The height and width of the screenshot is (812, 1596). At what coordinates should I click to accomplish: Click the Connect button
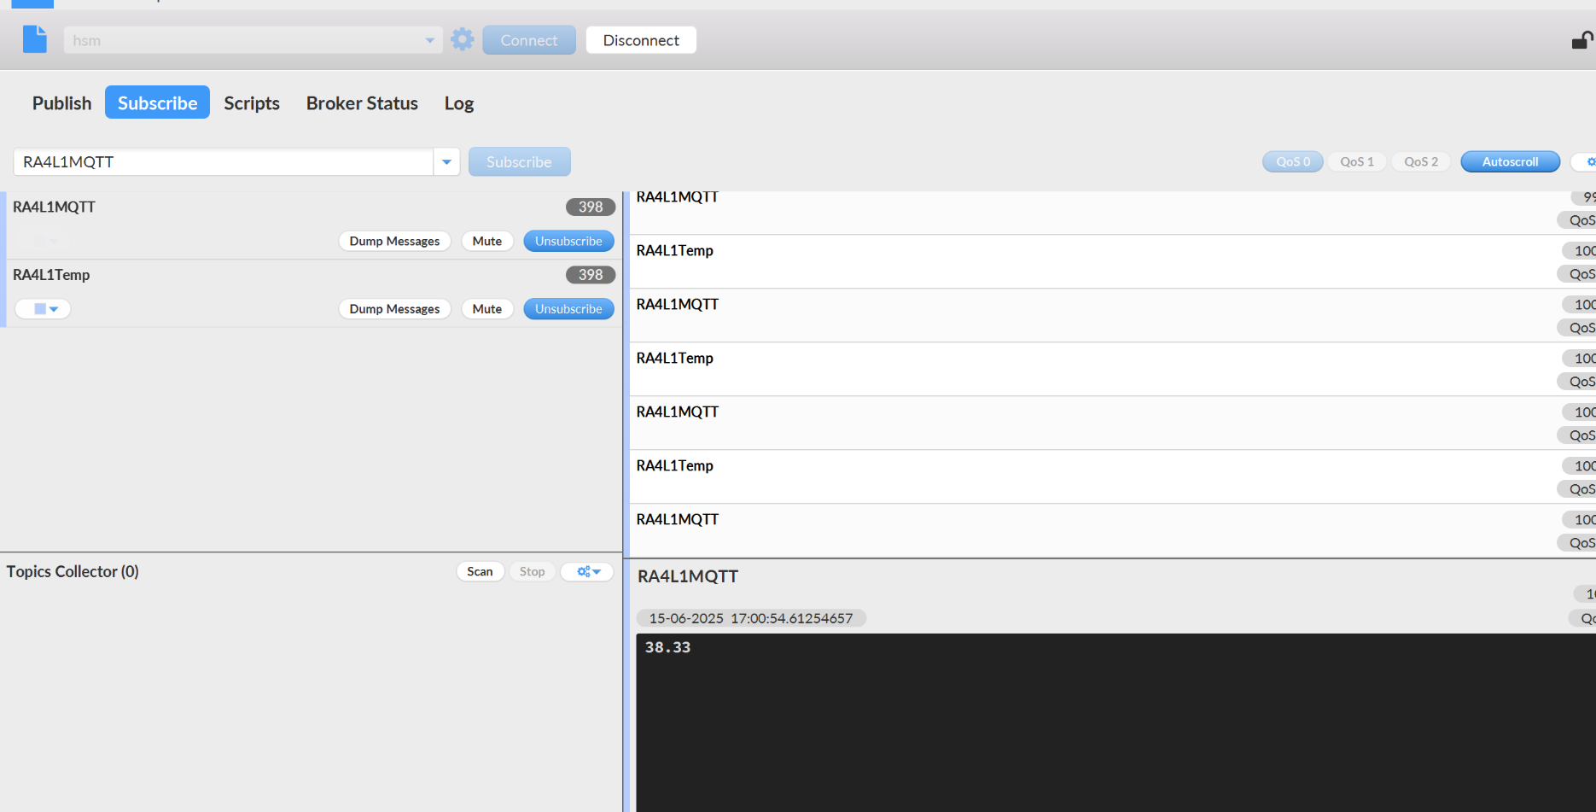click(x=529, y=40)
